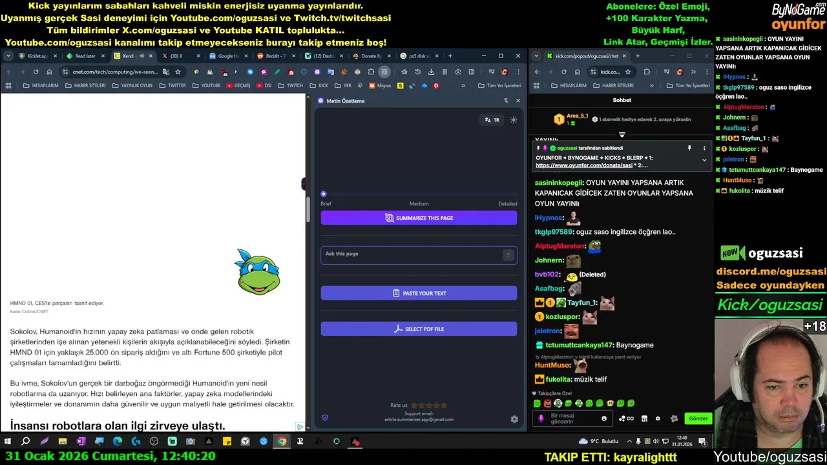
Task: Open Kick chat settings gear
Action: (x=658, y=418)
